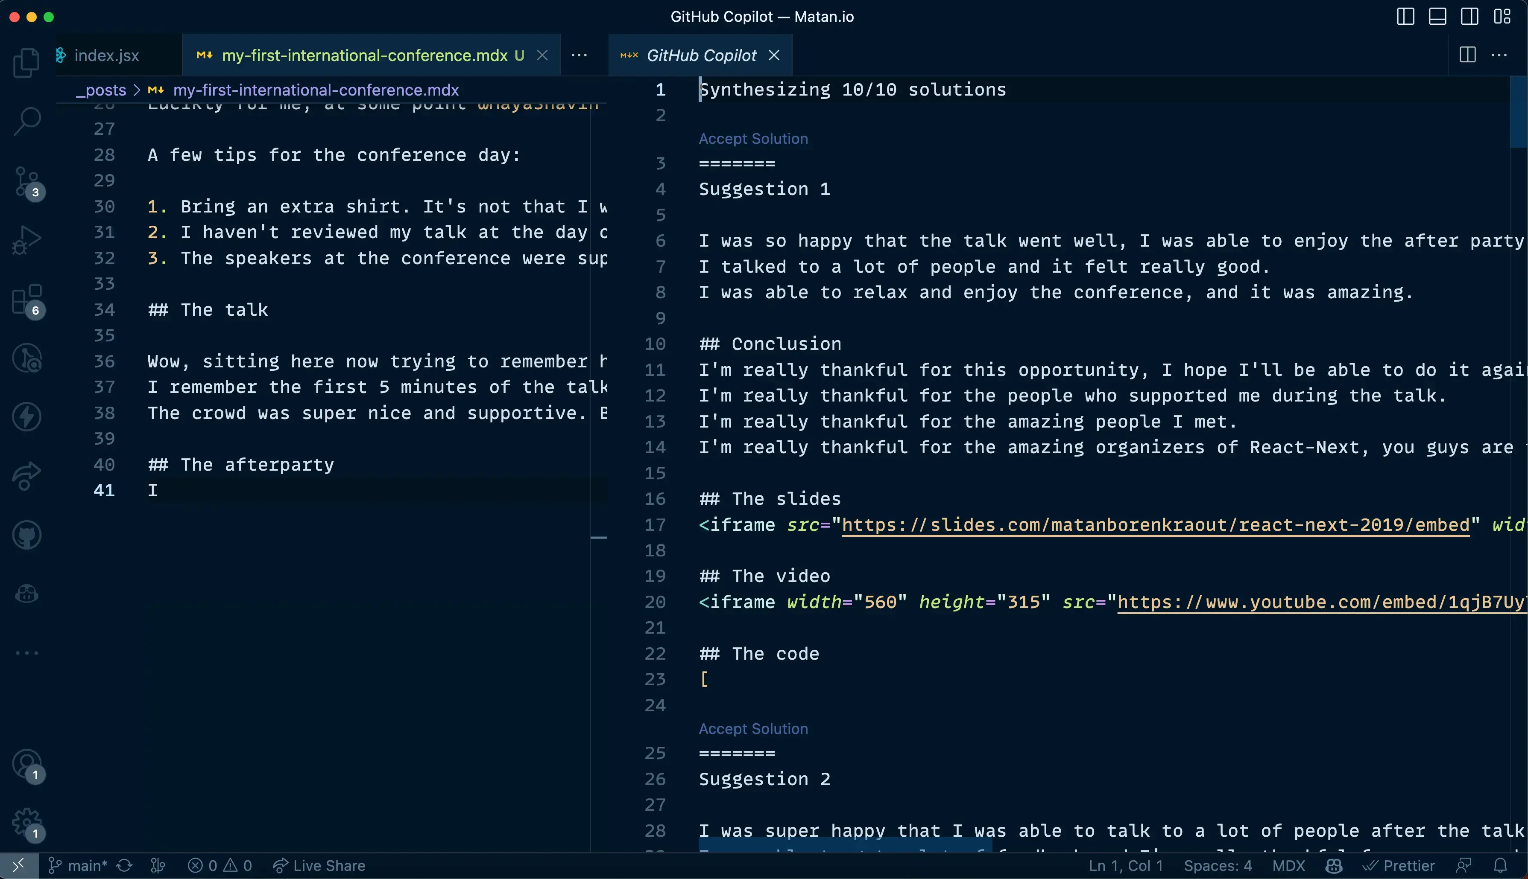Switch to the GitHub Copilot tab
This screenshot has width=1528, height=879.
(701, 55)
